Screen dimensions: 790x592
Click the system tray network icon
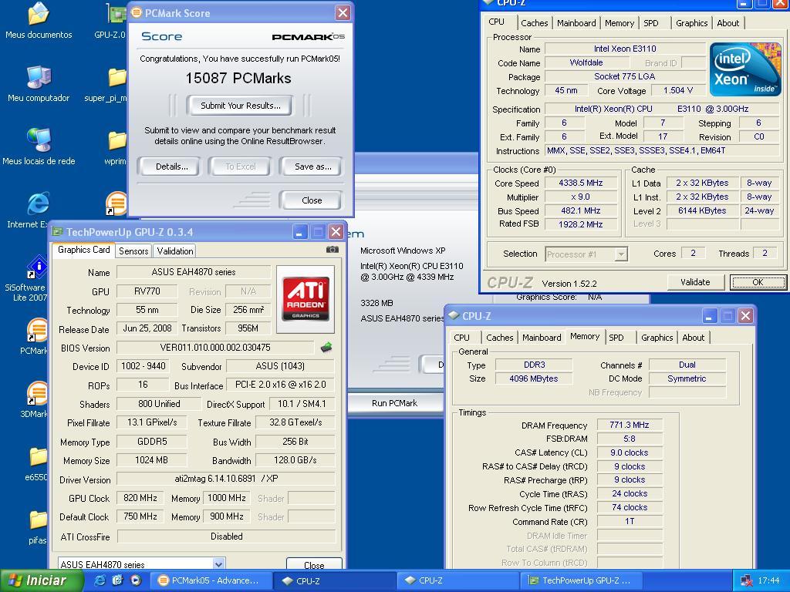745,580
